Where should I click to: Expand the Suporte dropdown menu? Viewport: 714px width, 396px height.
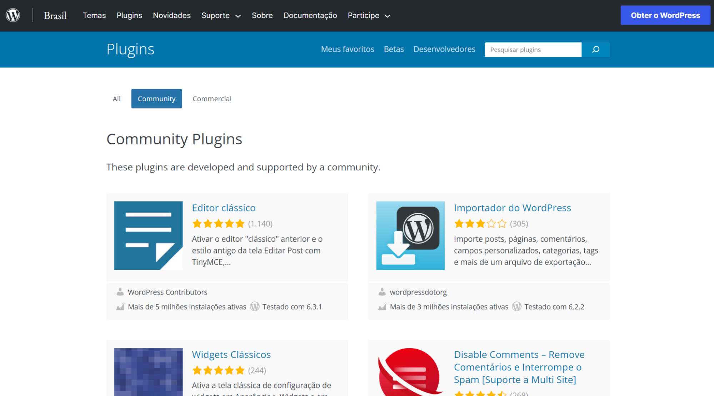(221, 15)
